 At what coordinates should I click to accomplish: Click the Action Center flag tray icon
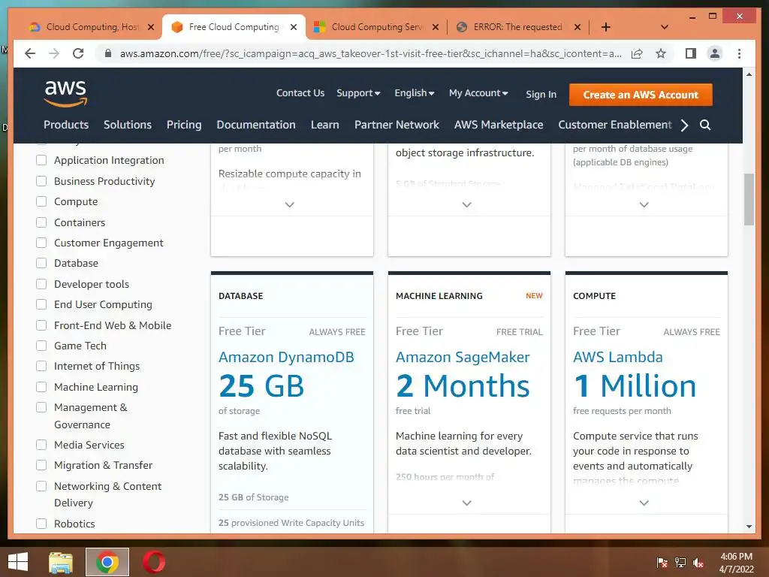(x=662, y=563)
